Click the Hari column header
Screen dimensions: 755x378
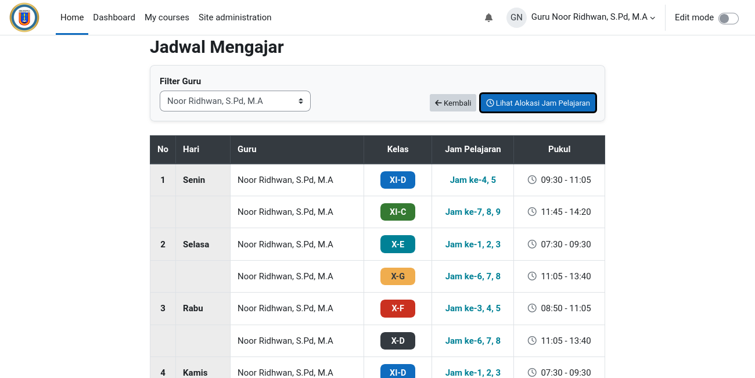[203, 149]
